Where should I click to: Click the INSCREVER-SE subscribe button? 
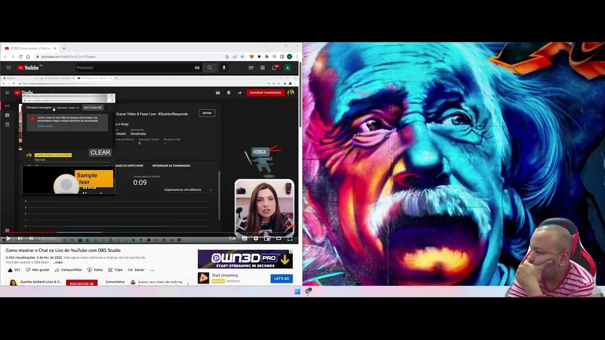pos(82,284)
